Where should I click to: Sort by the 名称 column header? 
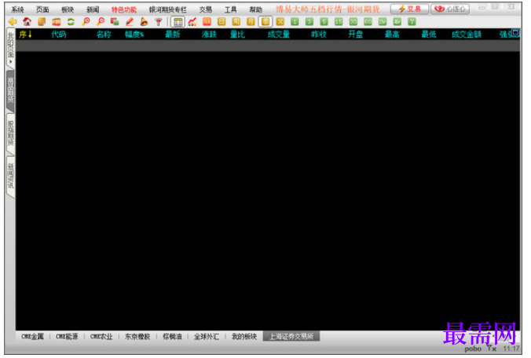click(104, 35)
